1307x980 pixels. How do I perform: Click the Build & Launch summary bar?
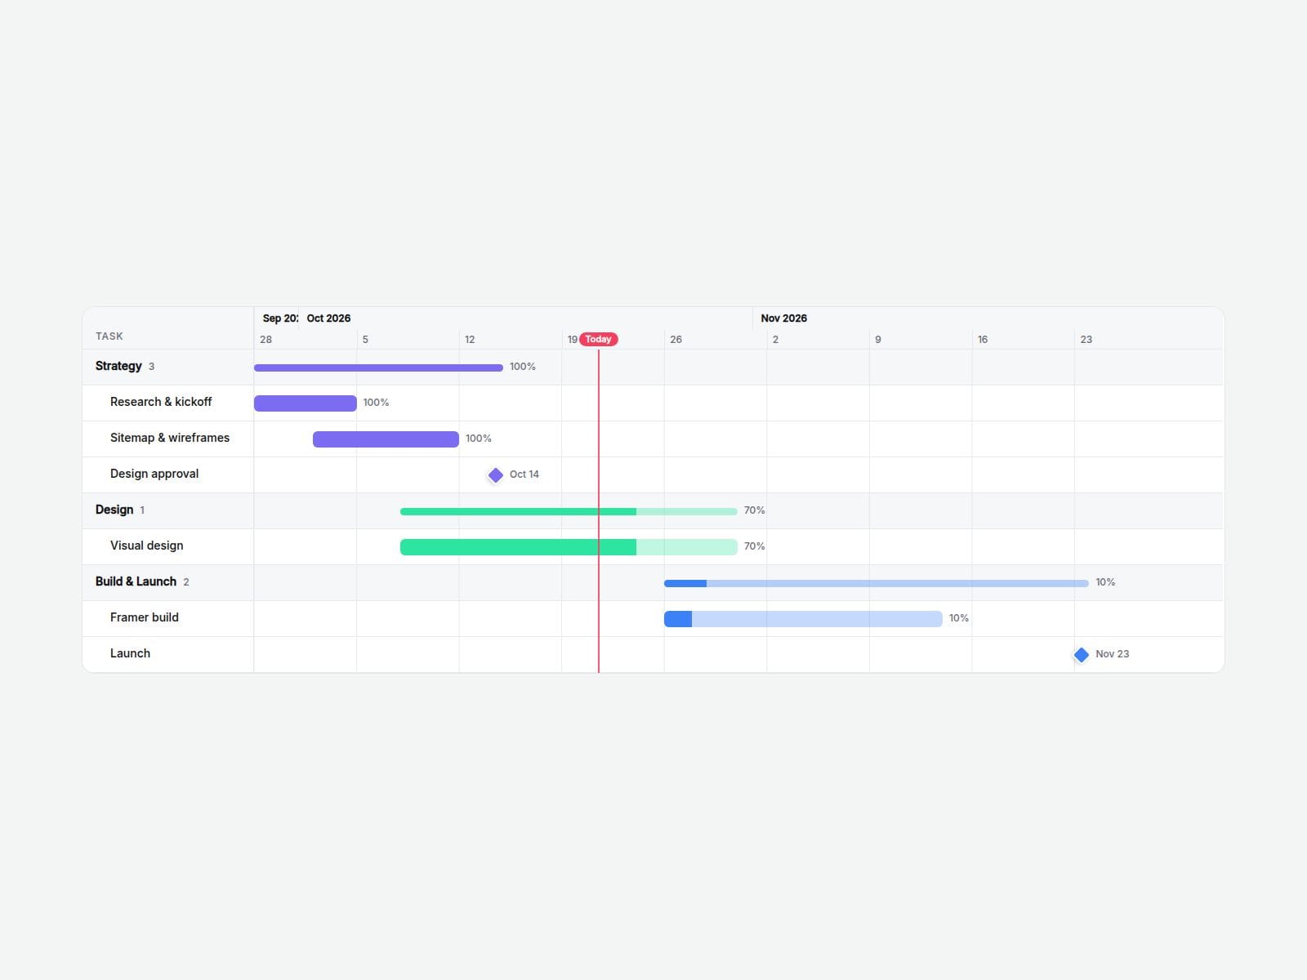click(877, 583)
